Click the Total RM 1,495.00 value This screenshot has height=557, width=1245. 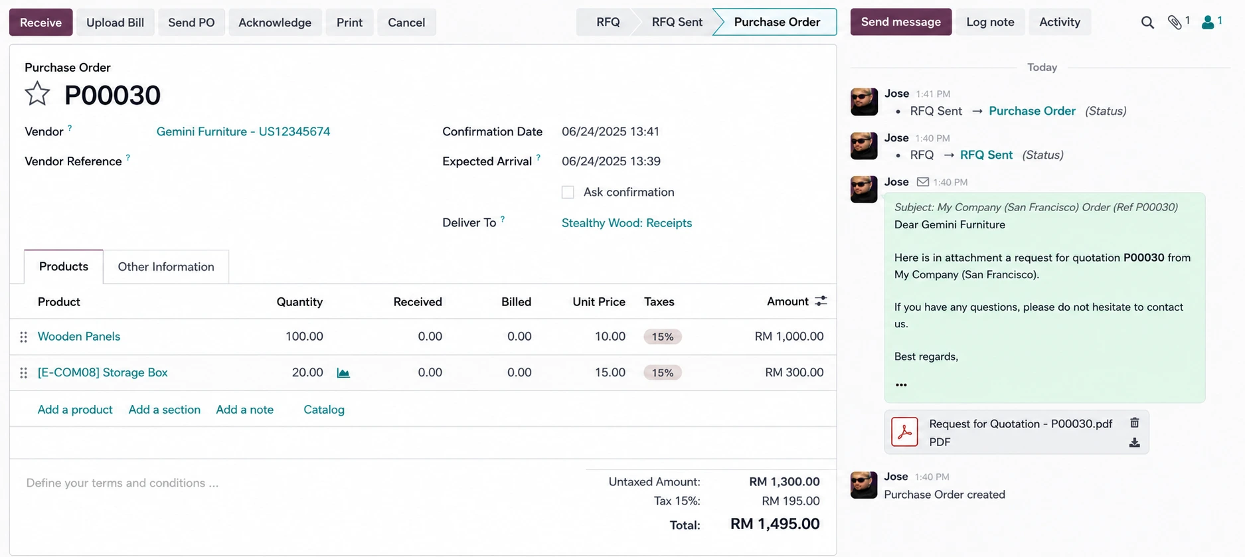(x=775, y=524)
